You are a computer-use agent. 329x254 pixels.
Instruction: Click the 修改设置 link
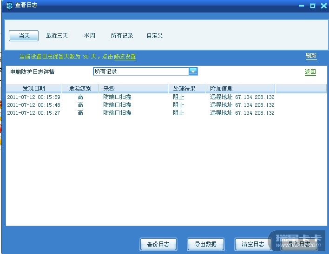125,57
